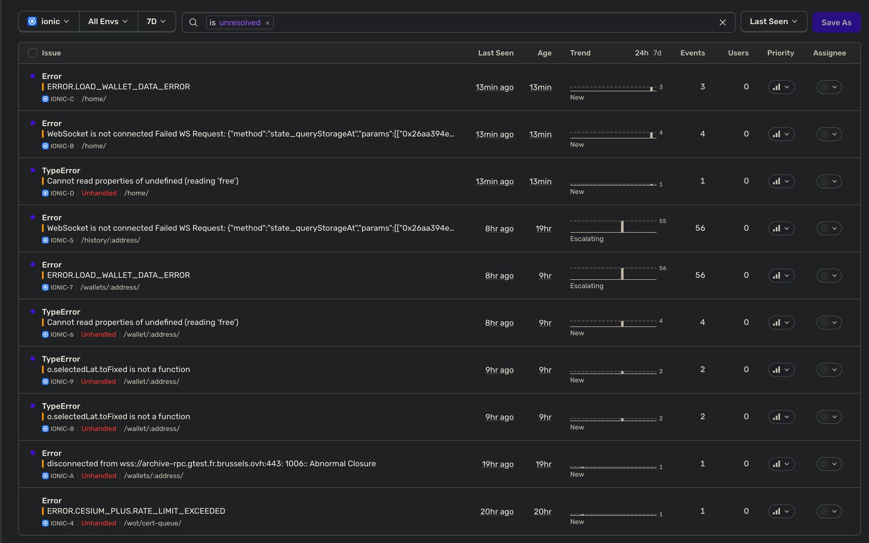Click the Save As button
Image resolution: width=869 pixels, height=543 pixels.
click(x=836, y=22)
